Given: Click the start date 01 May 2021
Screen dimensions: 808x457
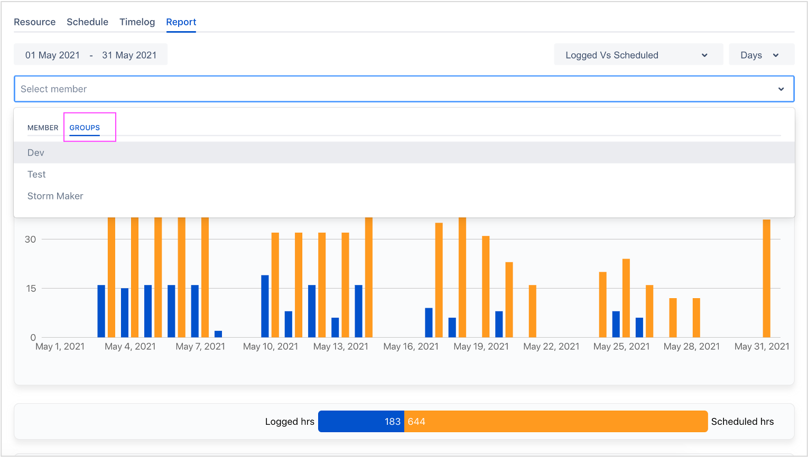Looking at the screenshot, I should point(52,55).
